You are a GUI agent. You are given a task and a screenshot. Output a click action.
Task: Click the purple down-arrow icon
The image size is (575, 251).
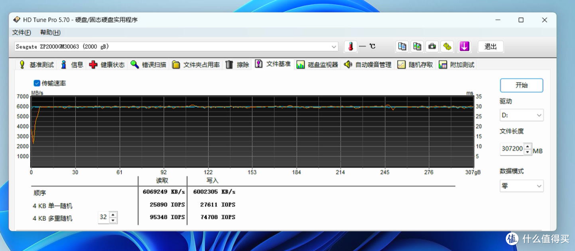(464, 47)
